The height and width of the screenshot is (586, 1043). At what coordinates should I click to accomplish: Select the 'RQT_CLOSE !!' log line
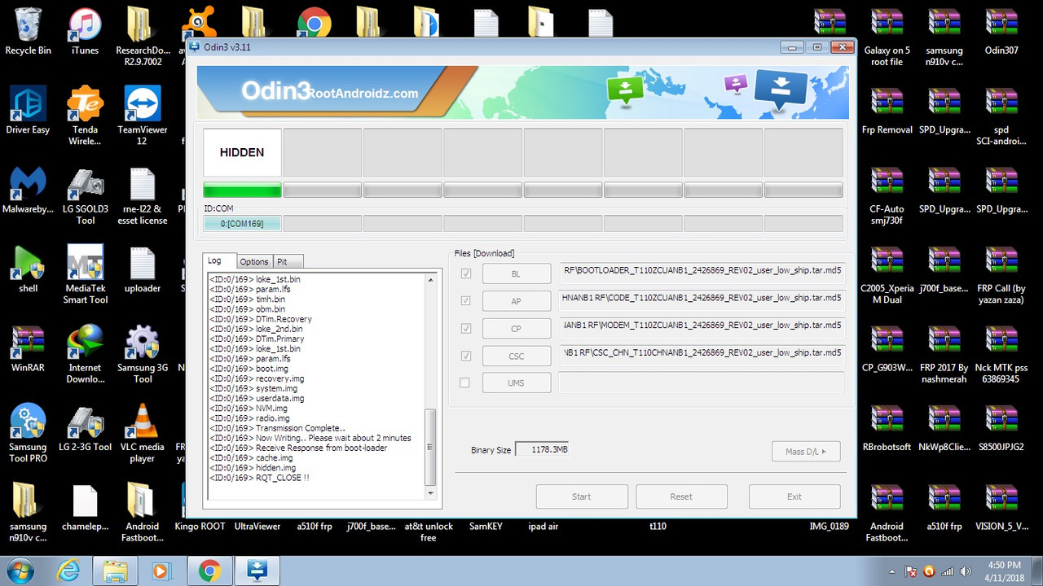click(259, 478)
